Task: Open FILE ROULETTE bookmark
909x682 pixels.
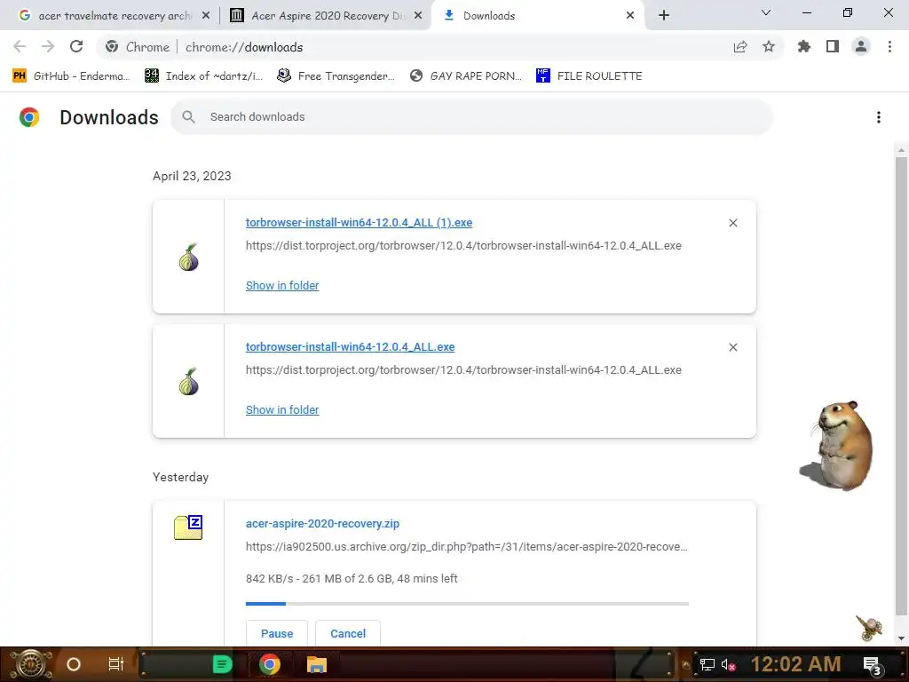Action: pos(589,76)
